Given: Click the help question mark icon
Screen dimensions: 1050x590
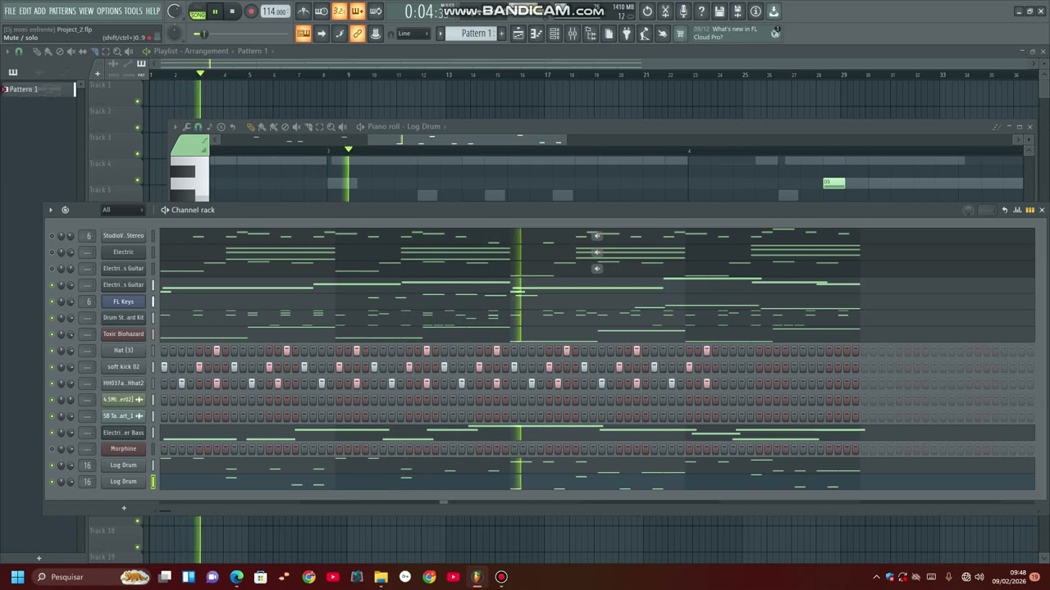Looking at the screenshot, I should [x=701, y=11].
